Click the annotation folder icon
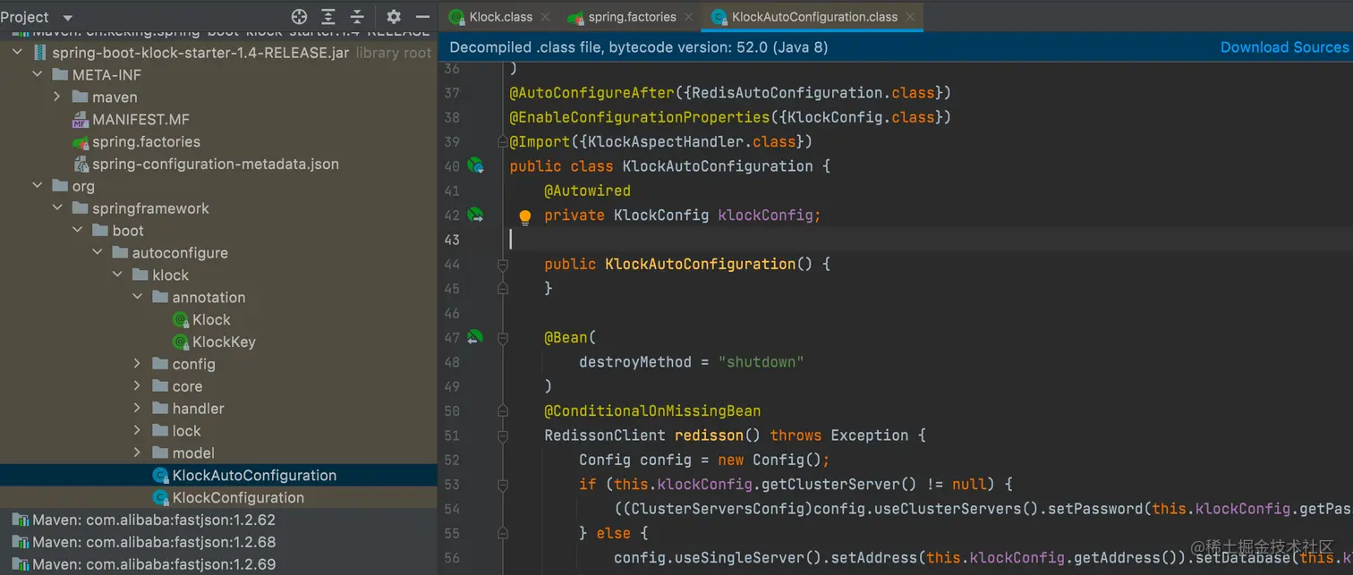1353x575 pixels. [160, 297]
